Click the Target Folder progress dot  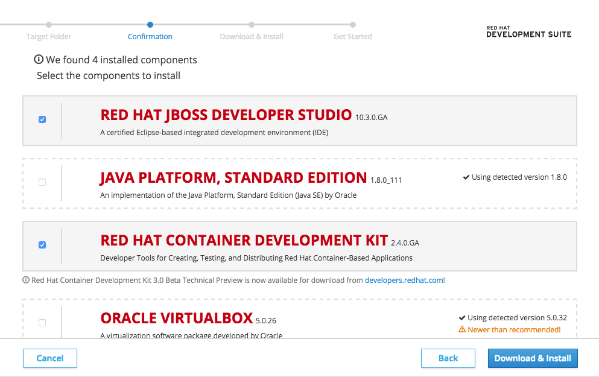click(49, 25)
